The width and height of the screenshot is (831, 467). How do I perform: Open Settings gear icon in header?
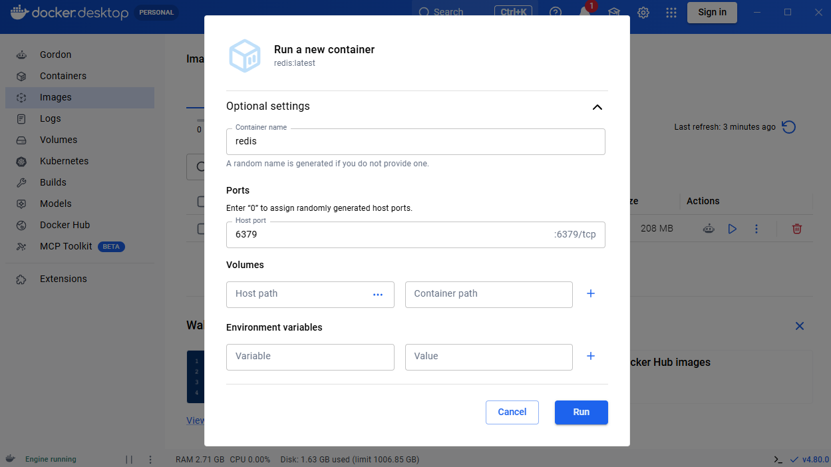[x=643, y=12]
